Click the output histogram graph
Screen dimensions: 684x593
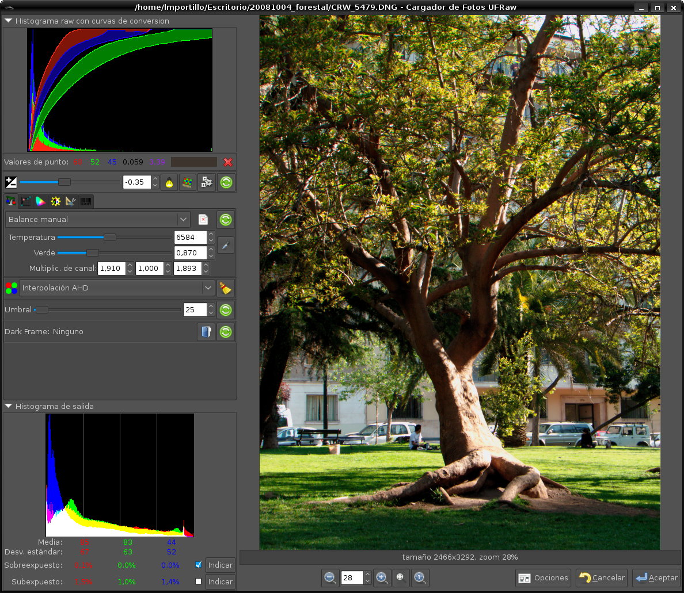point(120,475)
